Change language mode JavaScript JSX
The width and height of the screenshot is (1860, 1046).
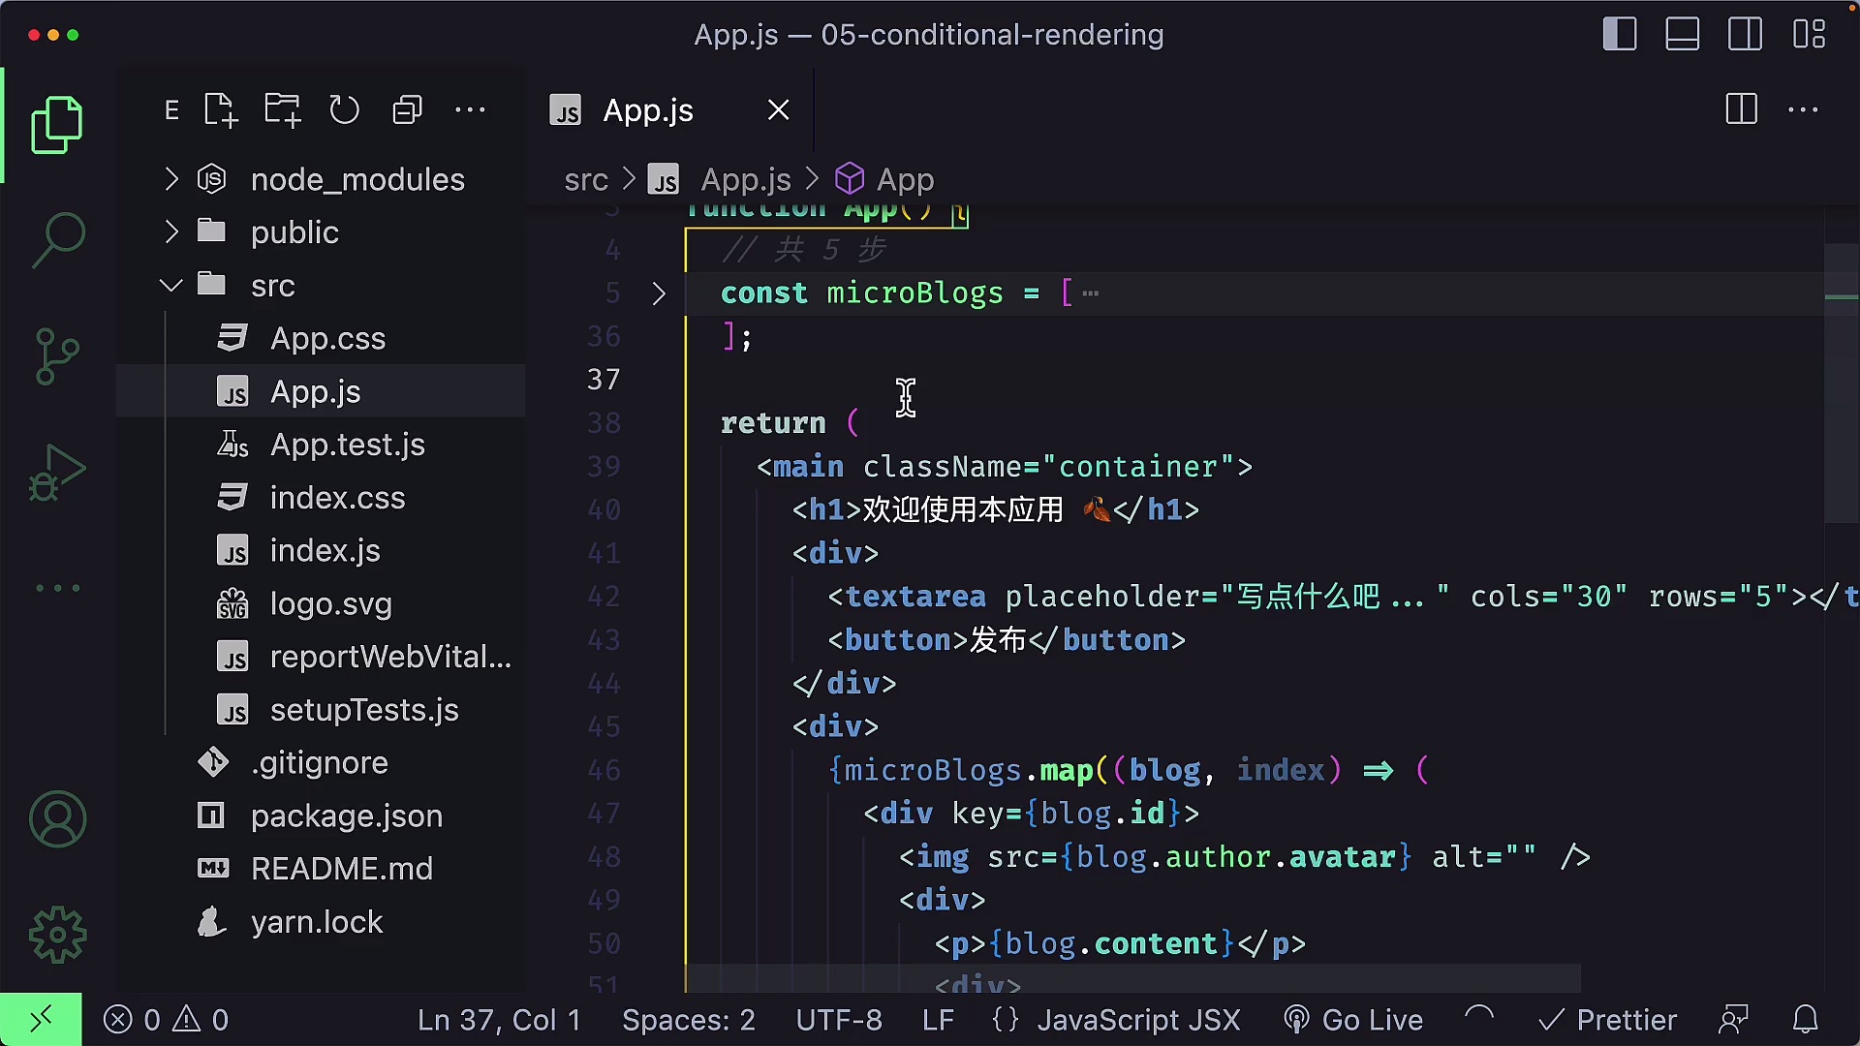tap(1138, 1020)
